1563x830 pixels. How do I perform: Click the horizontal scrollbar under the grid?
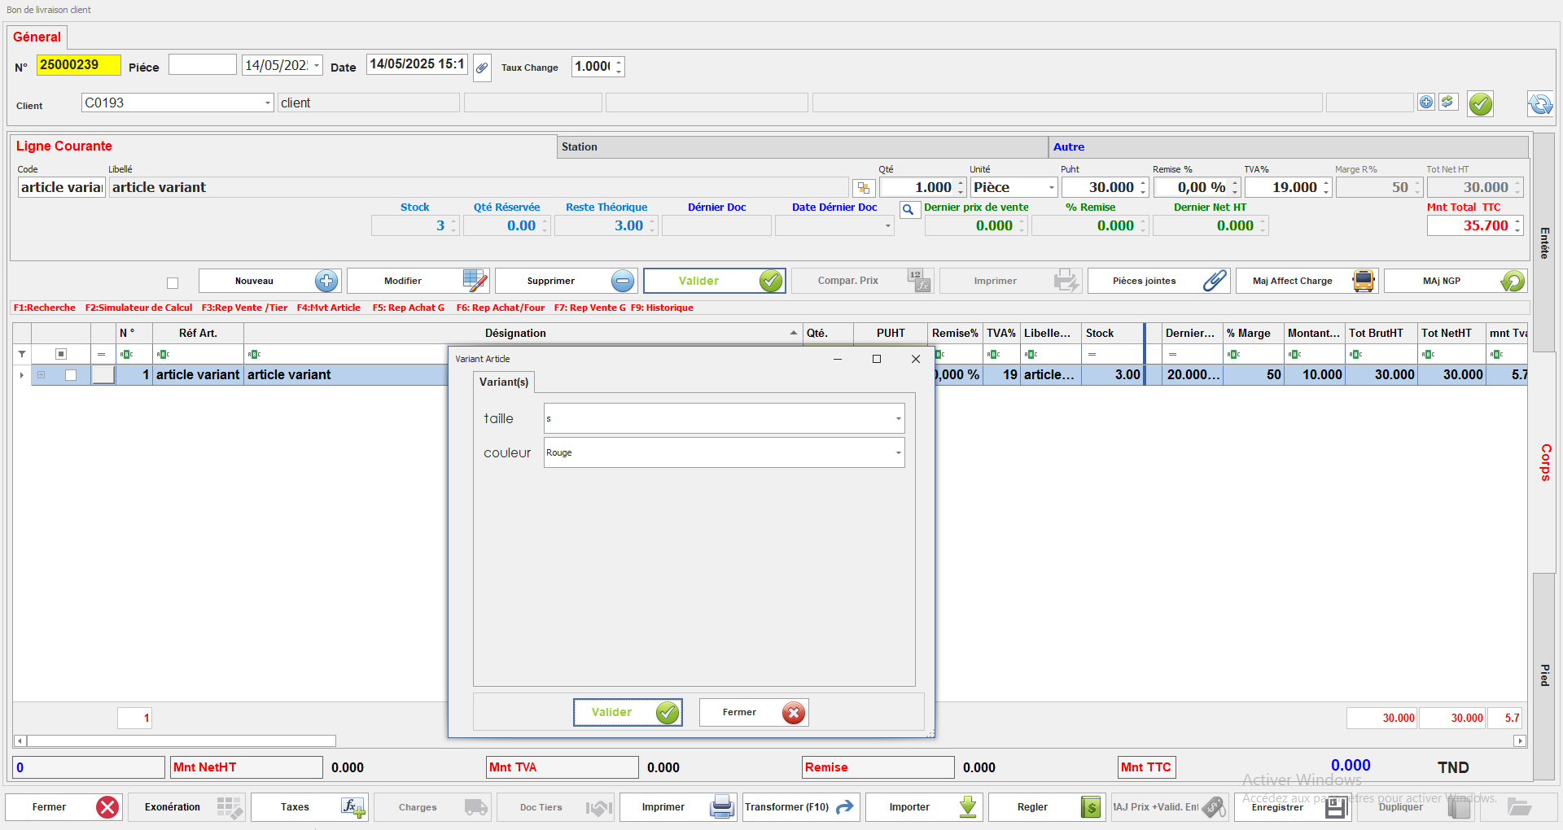tap(181, 741)
